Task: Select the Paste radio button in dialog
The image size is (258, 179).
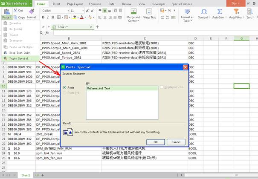Action: [65, 87]
